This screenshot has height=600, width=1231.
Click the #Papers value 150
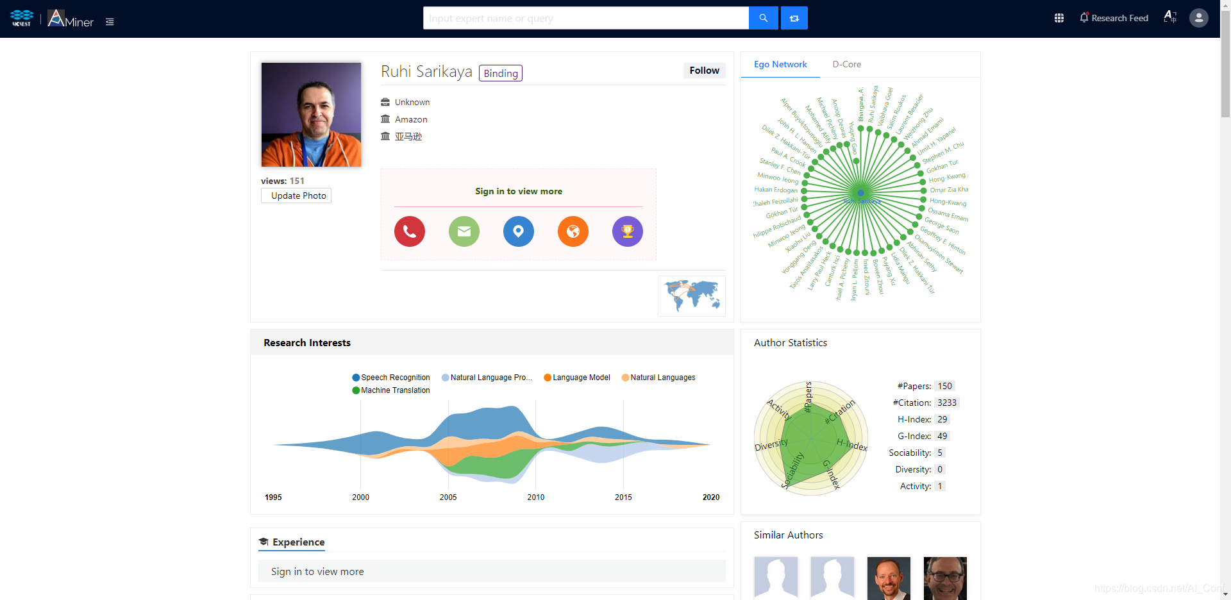pyautogui.click(x=945, y=386)
